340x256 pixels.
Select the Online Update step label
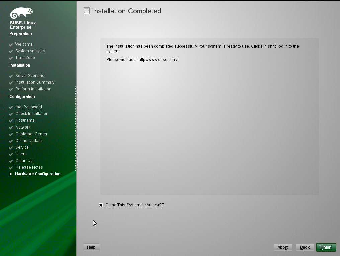pyautogui.click(x=28, y=141)
